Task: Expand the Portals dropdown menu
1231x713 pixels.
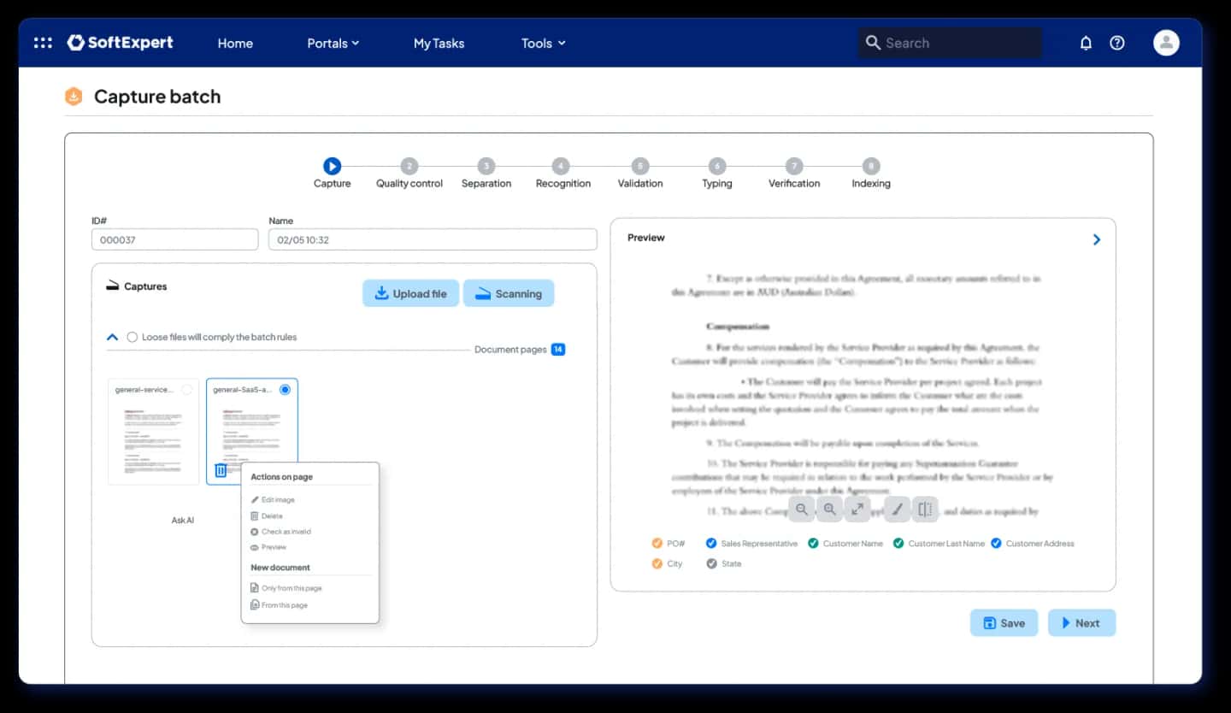Action: coord(333,43)
